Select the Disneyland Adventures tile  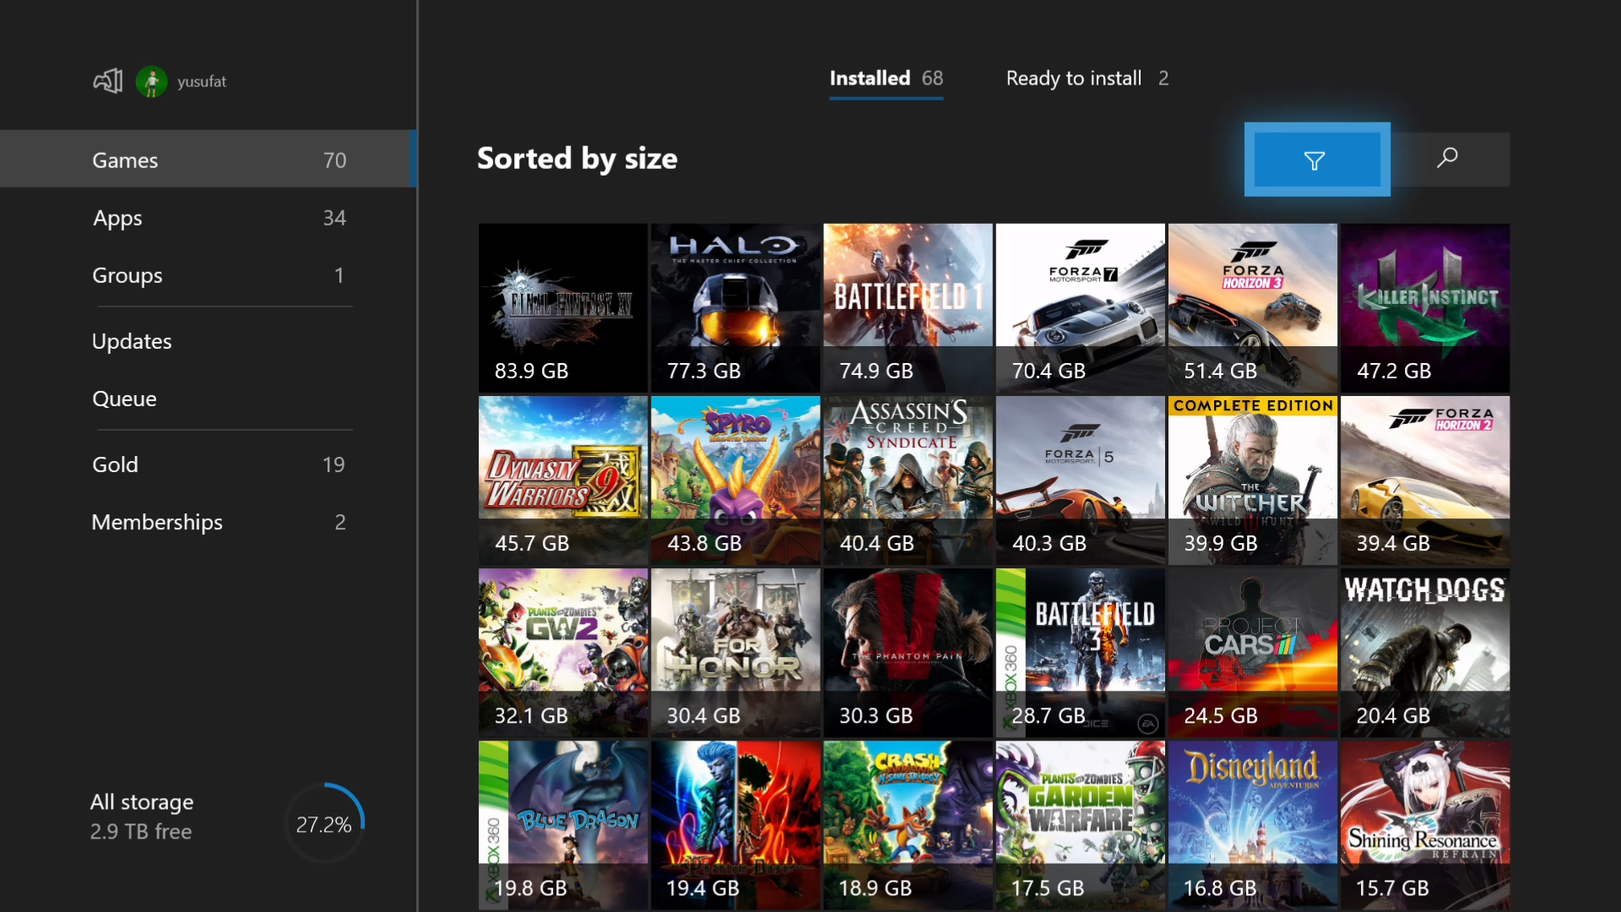click(1253, 825)
